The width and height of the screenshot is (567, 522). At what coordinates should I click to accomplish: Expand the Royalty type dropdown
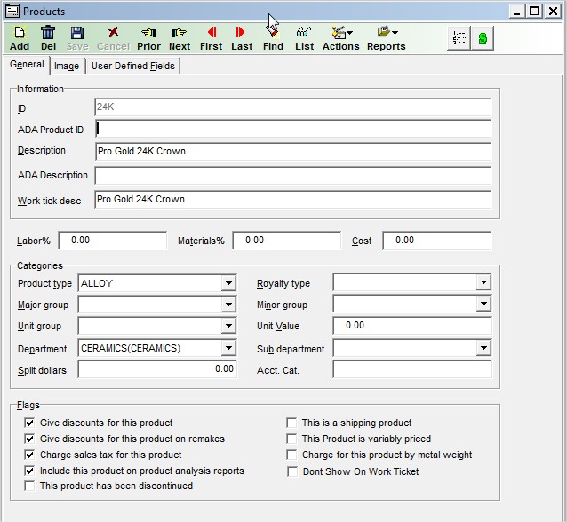pyautogui.click(x=483, y=282)
